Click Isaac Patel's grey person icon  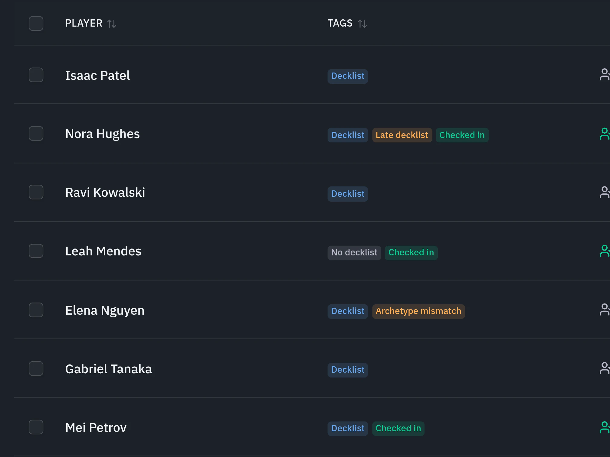click(605, 75)
